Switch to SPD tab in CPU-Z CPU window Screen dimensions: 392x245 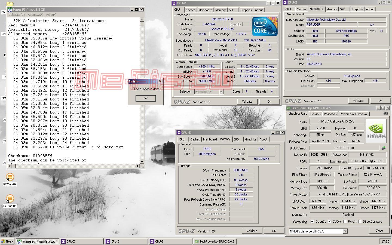click(x=232, y=10)
